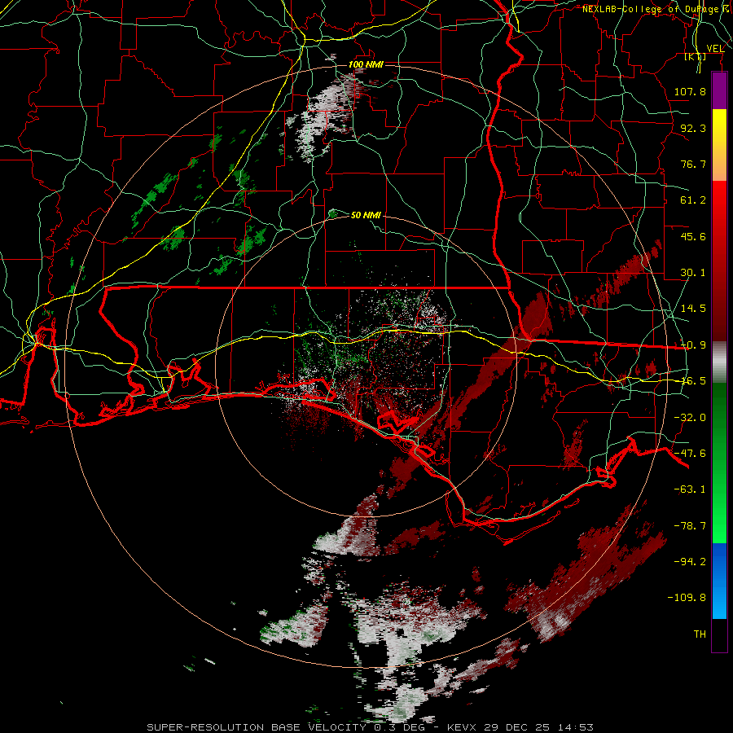Select the 45.6 legend value
The image size is (733, 733).
693,236
